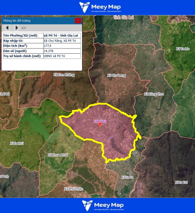Click the tỉnh Gia Lai province label

point(123,18)
